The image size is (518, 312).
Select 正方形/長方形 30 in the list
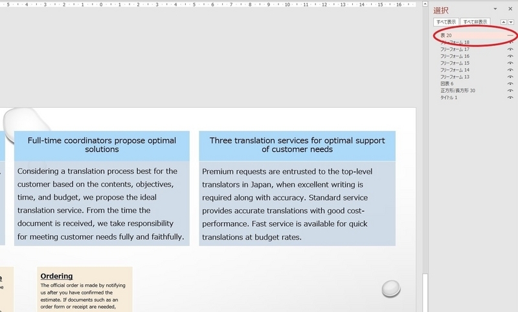tap(458, 90)
